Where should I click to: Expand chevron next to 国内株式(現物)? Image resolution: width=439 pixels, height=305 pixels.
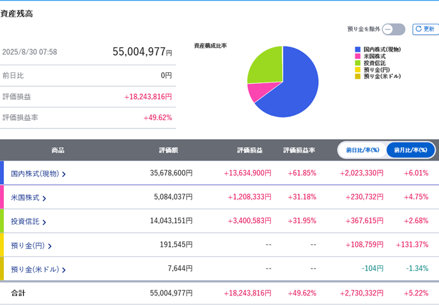[64, 174]
